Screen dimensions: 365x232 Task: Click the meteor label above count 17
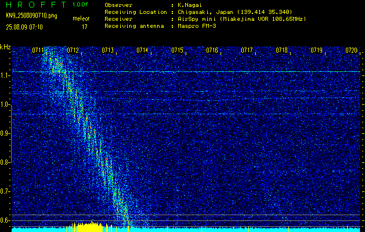tap(81, 19)
